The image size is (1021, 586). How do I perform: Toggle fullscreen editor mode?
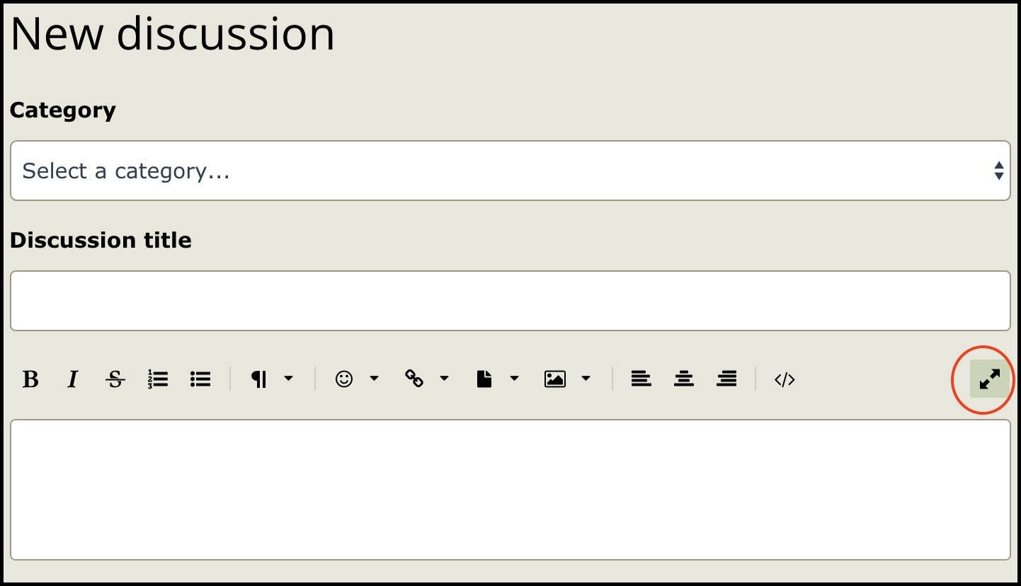pyautogui.click(x=989, y=379)
